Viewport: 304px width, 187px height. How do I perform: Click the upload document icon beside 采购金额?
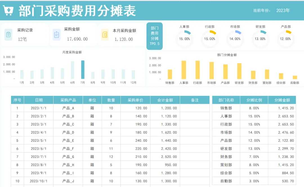tap(57, 35)
